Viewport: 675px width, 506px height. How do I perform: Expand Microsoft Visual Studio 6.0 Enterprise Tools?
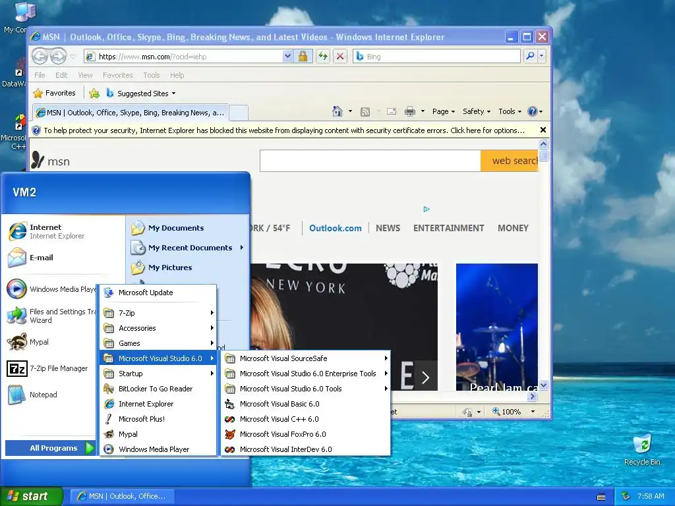pyautogui.click(x=305, y=374)
